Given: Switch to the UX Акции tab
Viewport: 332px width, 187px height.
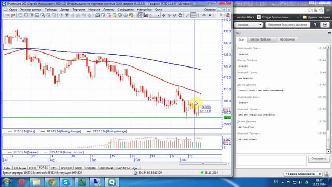Looking at the screenshot, I should coord(20,168).
